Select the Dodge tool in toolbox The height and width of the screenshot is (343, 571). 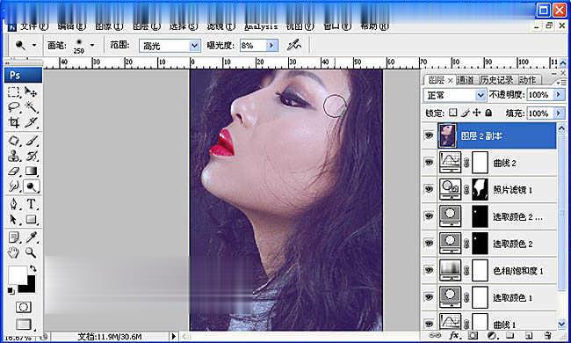[32, 186]
